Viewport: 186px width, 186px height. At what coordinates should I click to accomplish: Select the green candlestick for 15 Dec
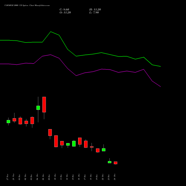coord(74,144)
